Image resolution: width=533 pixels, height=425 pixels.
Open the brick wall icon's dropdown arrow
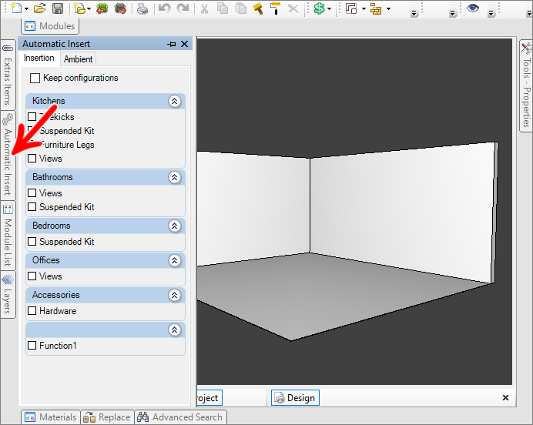pos(388,8)
